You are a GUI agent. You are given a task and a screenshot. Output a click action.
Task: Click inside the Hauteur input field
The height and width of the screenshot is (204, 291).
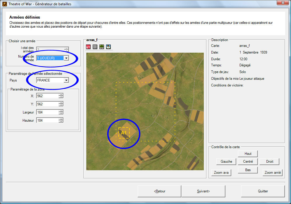47,120
